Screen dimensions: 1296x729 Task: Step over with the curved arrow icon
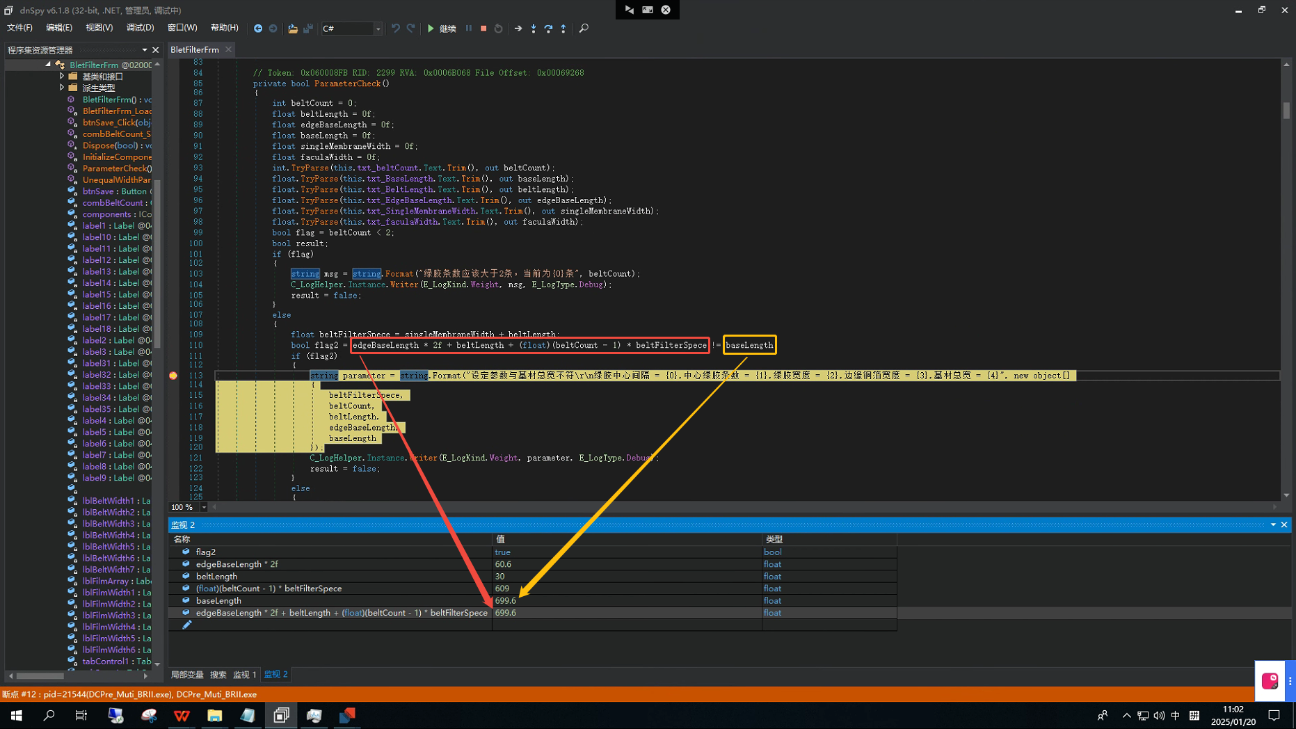(548, 29)
